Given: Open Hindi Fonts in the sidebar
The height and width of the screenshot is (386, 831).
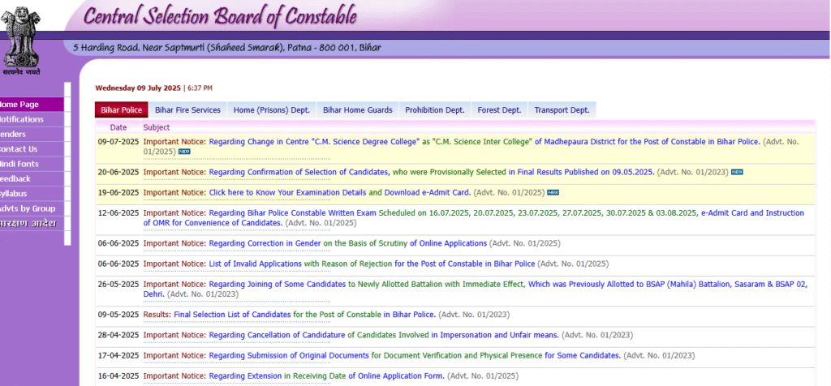Looking at the screenshot, I should click(32, 164).
